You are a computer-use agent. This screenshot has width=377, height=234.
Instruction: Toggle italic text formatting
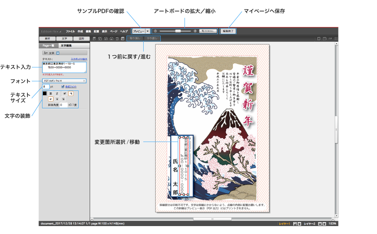tap(57, 94)
